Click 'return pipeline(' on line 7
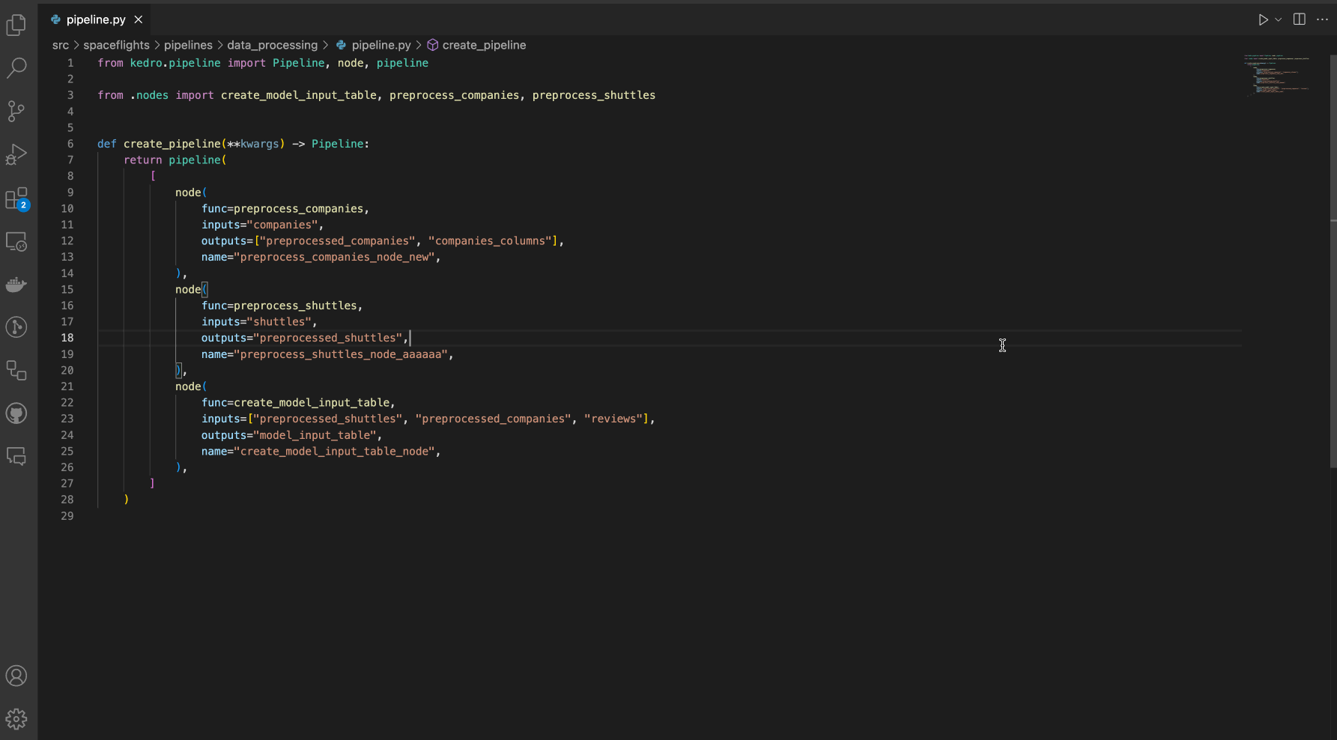Viewport: 1337px width, 740px height. point(175,160)
